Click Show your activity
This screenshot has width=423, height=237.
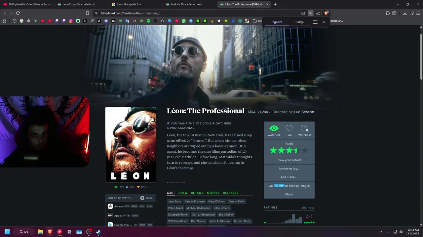point(289,160)
